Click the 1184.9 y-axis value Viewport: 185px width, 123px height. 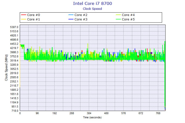[14, 102]
